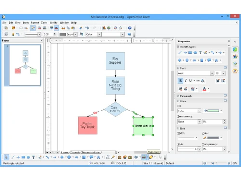Viewport: 241px width, 181px height.
Task: Click the Zoom magnifier icon in toolbar
Action: (120, 28)
